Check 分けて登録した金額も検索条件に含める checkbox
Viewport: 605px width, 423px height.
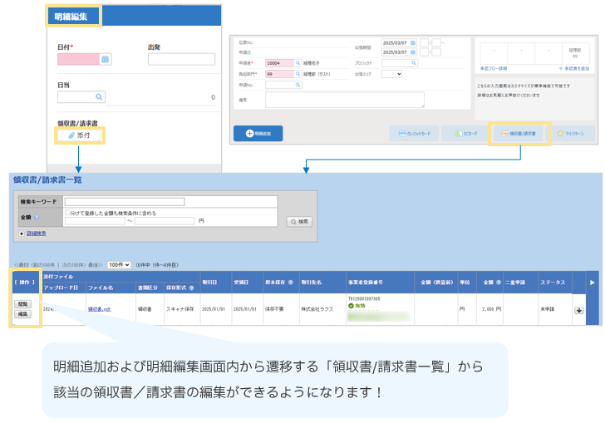(68, 213)
